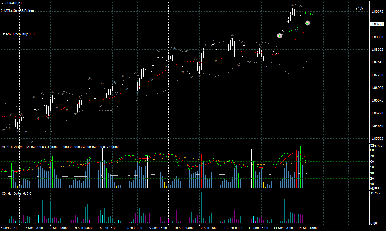Screen dimensions: 386x231
Task: Click the 24375.75 volume scale value
Action: point(377,146)
